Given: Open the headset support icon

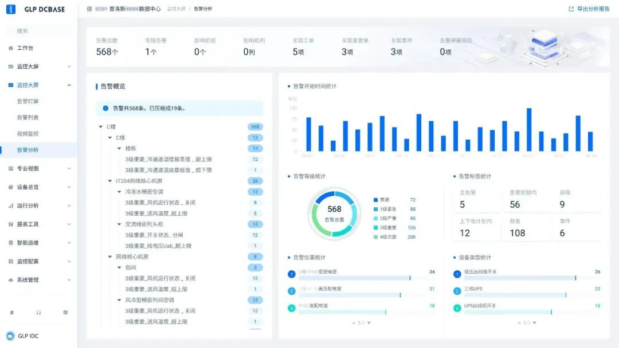Looking at the screenshot, I should (x=38, y=313).
